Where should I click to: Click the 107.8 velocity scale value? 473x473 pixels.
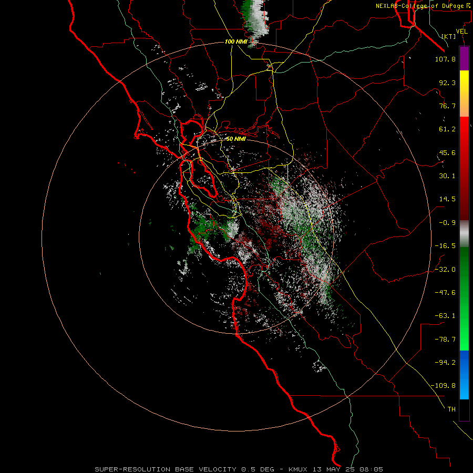click(445, 59)
